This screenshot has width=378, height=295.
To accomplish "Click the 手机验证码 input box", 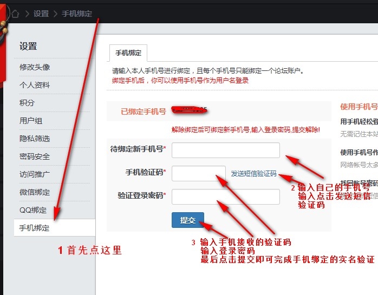I will (x=198, y=173).
